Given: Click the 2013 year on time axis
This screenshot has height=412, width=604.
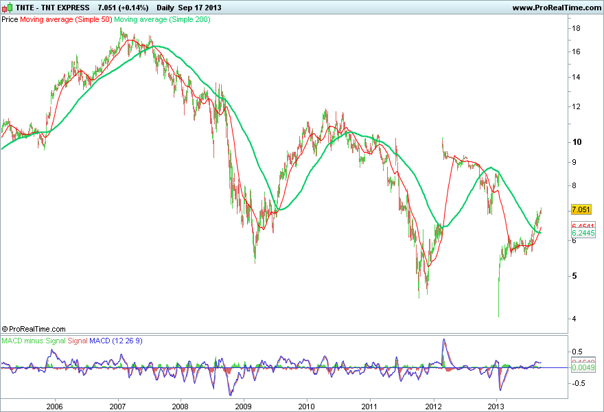Looking at the screenshot, I should coord(496,407).
